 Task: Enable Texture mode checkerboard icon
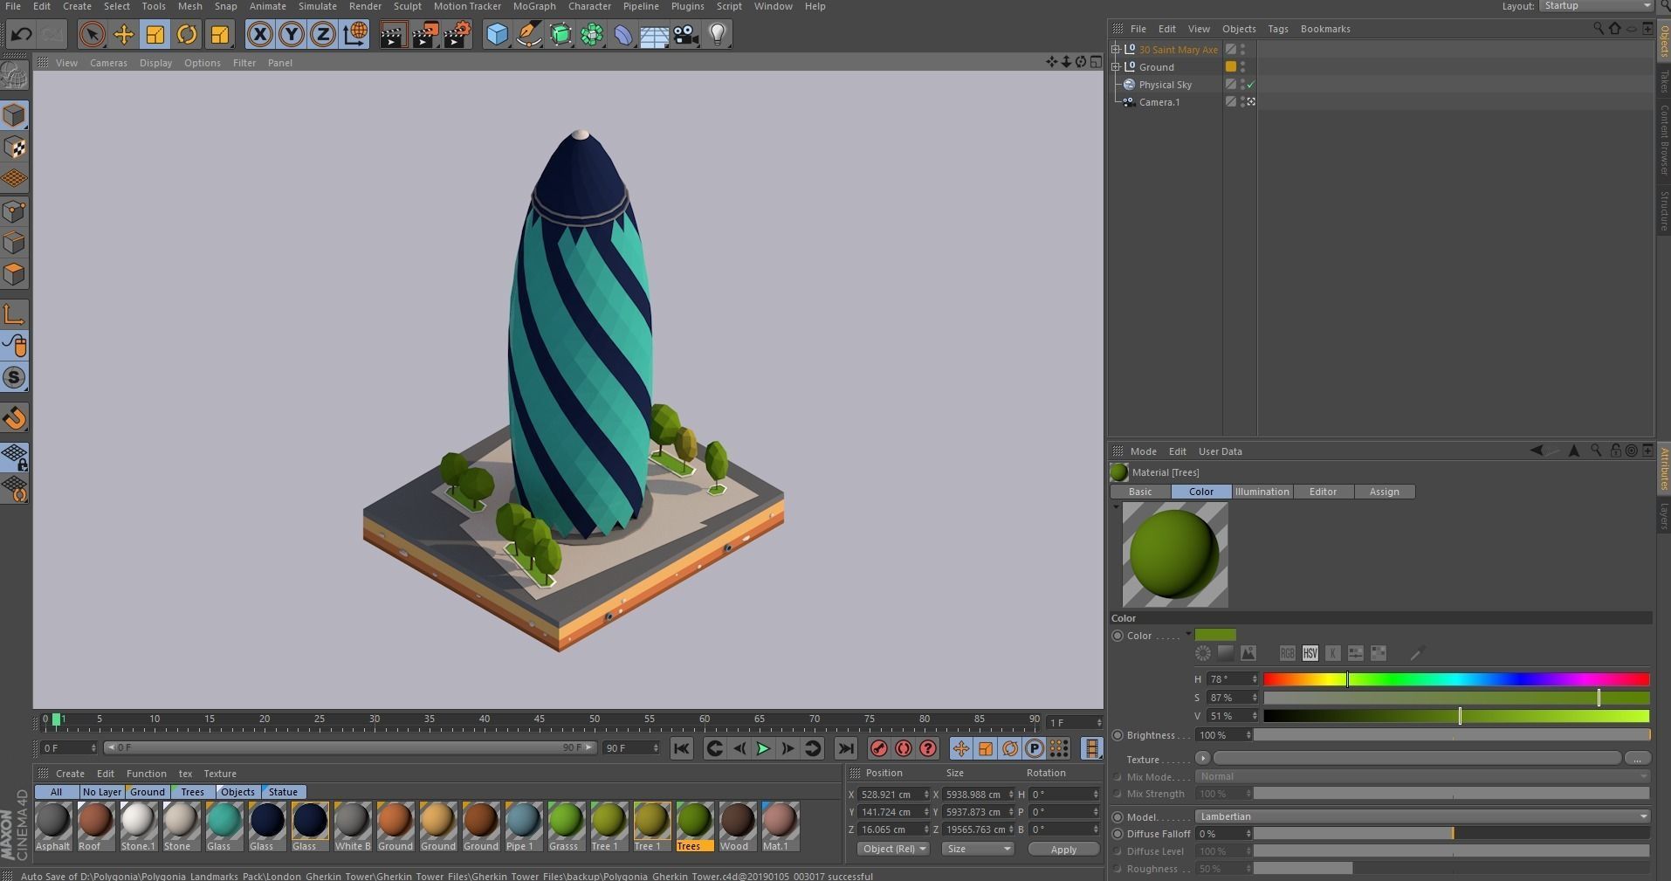[15, 147]
